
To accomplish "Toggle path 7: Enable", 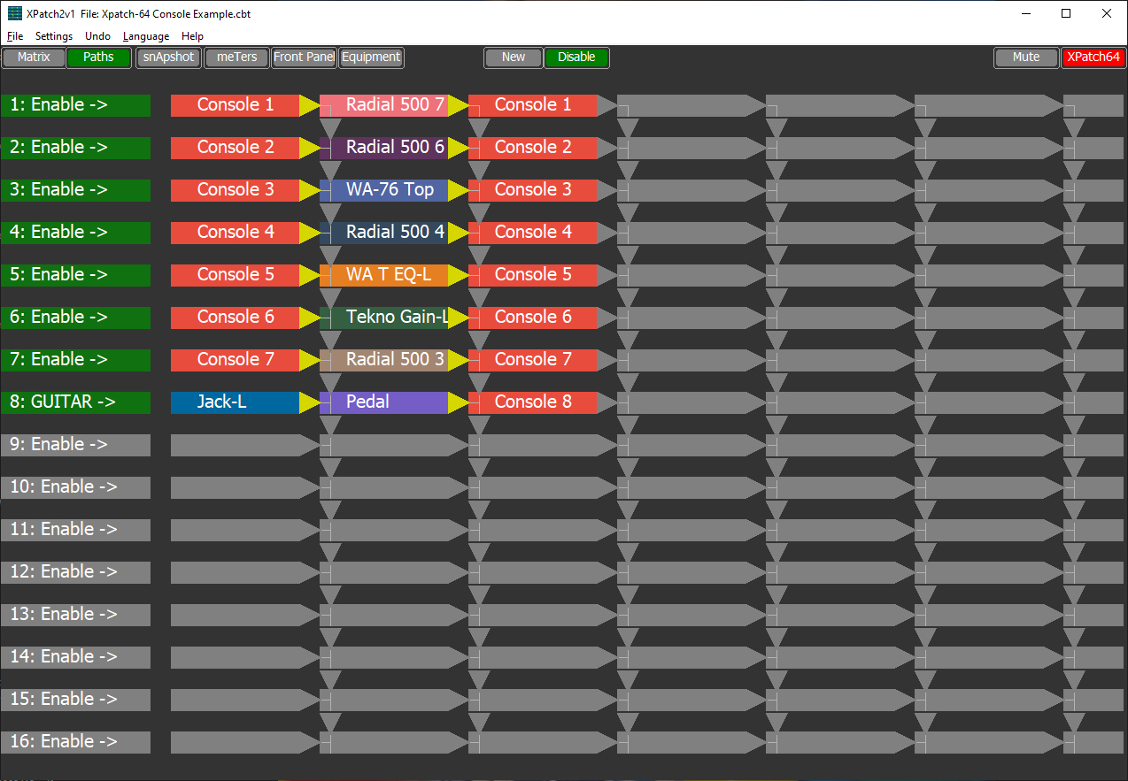I will 75,360.
